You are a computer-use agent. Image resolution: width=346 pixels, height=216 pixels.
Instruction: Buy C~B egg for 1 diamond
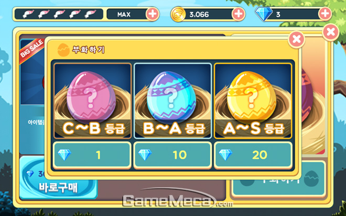[x=92, y=155]
